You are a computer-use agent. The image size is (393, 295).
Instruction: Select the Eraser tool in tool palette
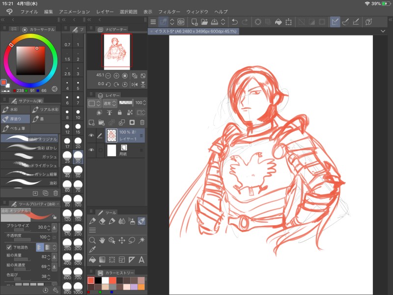[102, 221]
